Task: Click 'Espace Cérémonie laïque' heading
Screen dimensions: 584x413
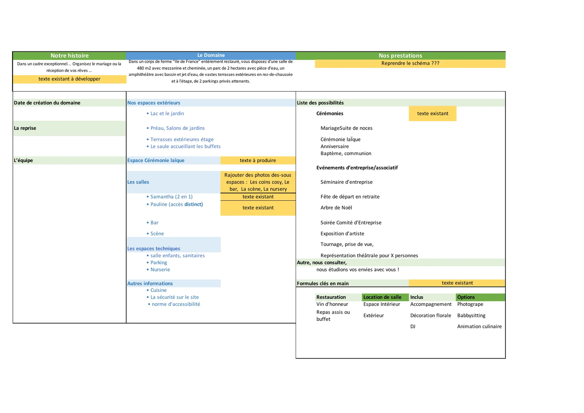Action: tap(156, 161)
